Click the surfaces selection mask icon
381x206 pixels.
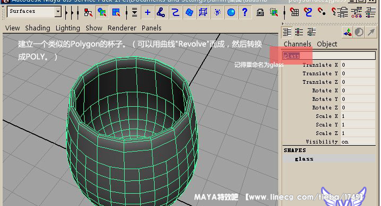189,12
